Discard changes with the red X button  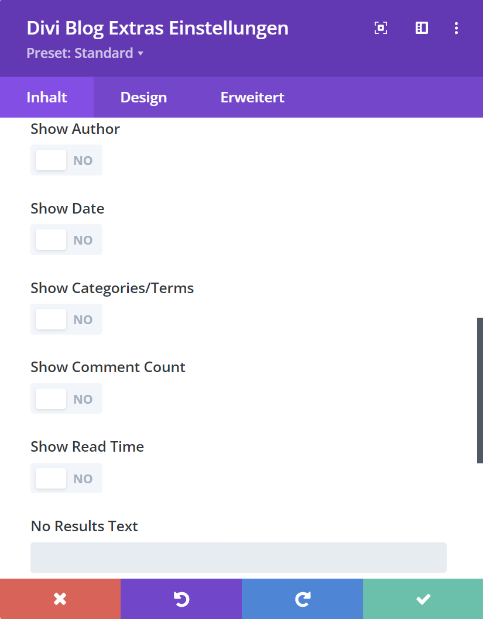point(60,599)
